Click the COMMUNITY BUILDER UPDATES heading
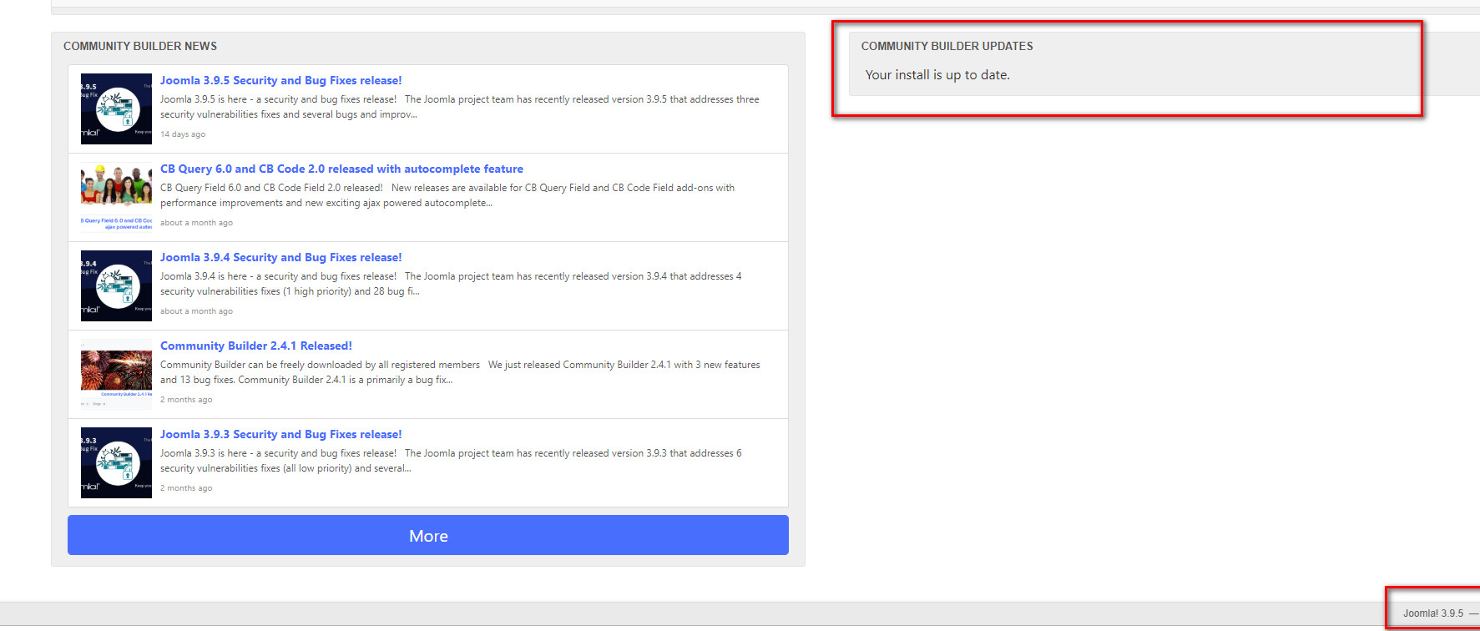This screenshot has width=1480, height=631. click(x=947, y=46)
